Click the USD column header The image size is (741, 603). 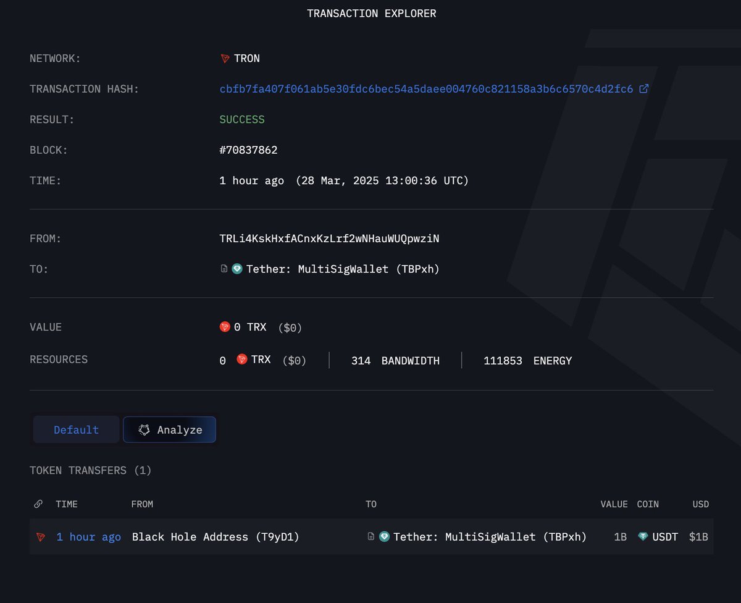coord(701,504)
